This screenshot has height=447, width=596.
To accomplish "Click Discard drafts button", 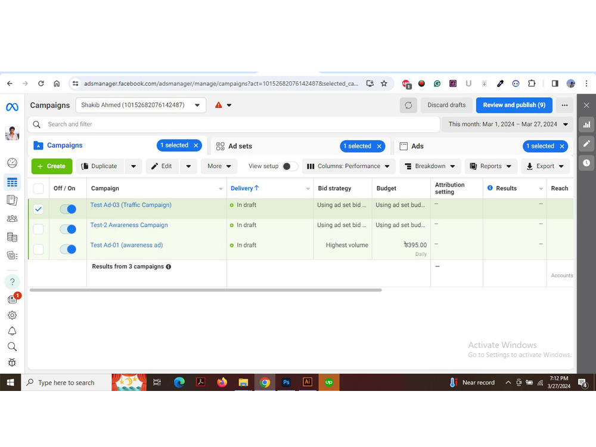I will (x=446, y=105).
